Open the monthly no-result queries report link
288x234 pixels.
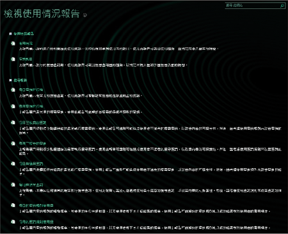coord(31,185)
